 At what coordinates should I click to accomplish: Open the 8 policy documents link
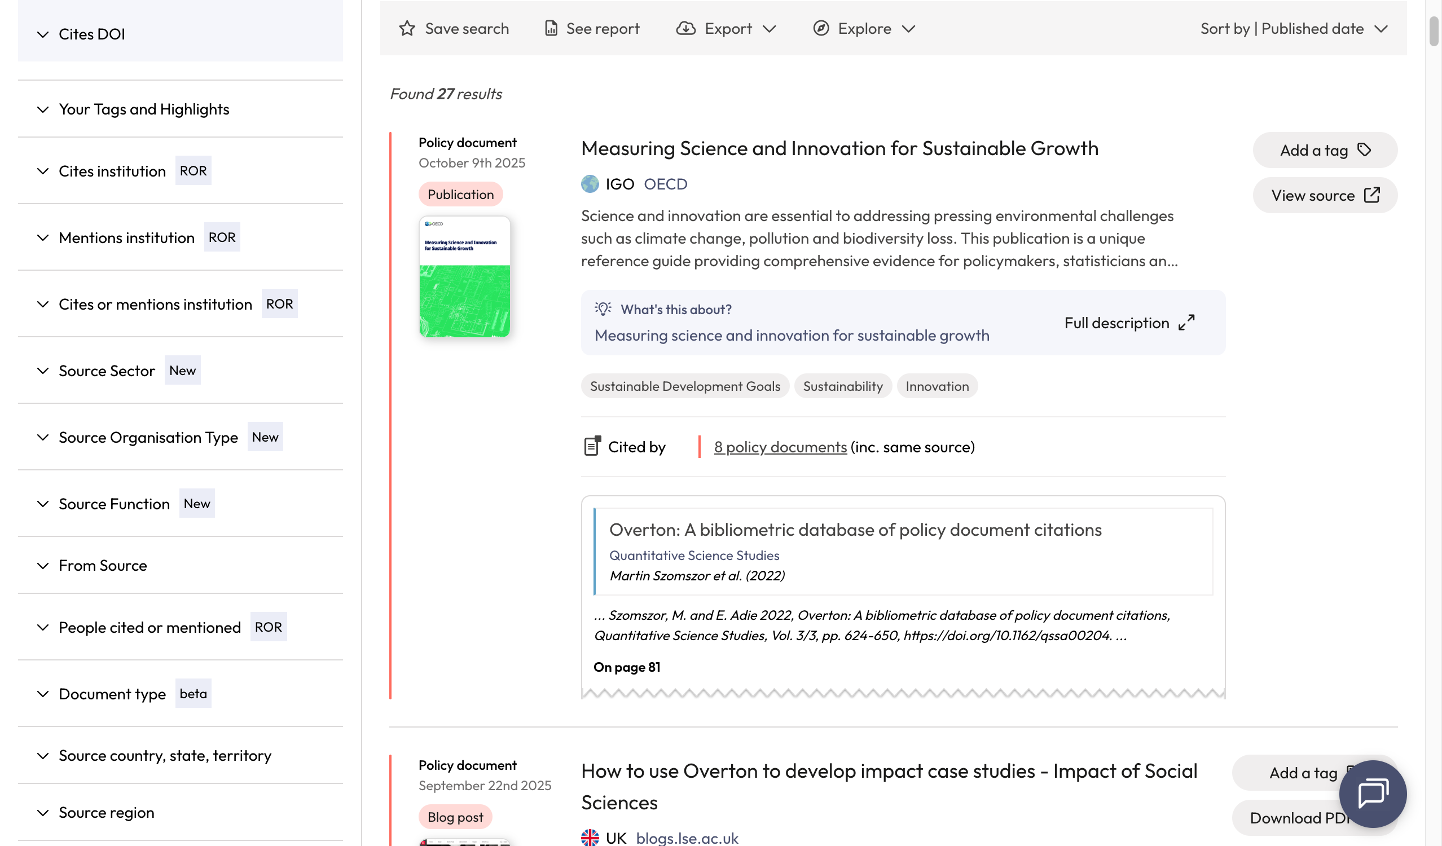(780, 447)
